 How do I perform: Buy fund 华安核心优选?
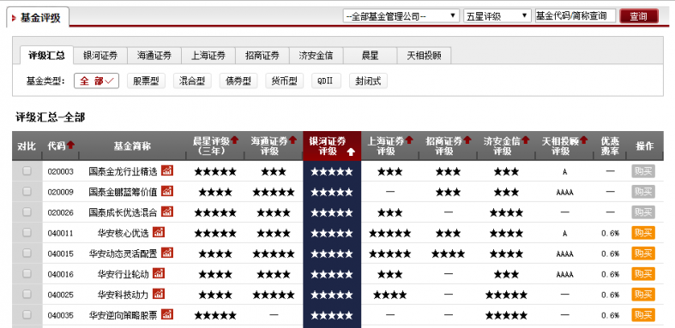click(643, 233)
